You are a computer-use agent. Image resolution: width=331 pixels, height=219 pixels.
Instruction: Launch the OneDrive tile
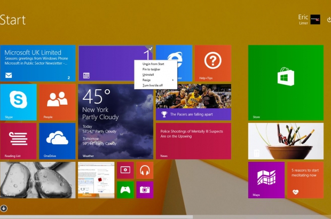[57, 141]
